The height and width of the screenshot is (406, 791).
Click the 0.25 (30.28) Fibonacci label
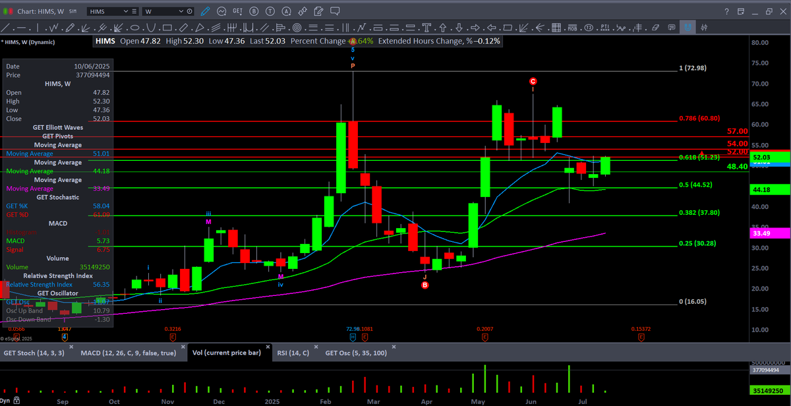tap(697, 243)
